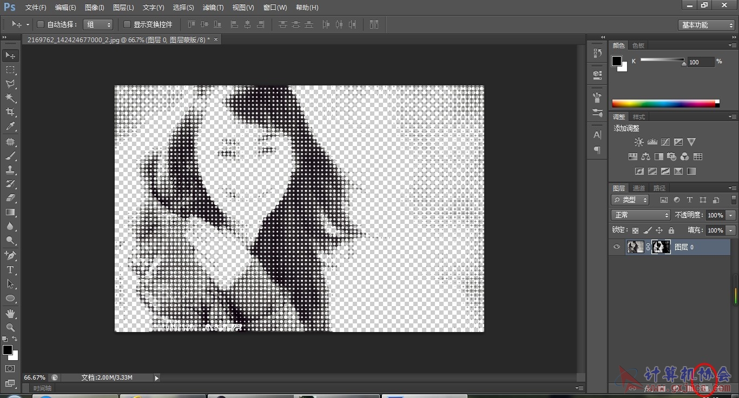Click the foreground color swatch in toolbox

[x=7, y=350]
